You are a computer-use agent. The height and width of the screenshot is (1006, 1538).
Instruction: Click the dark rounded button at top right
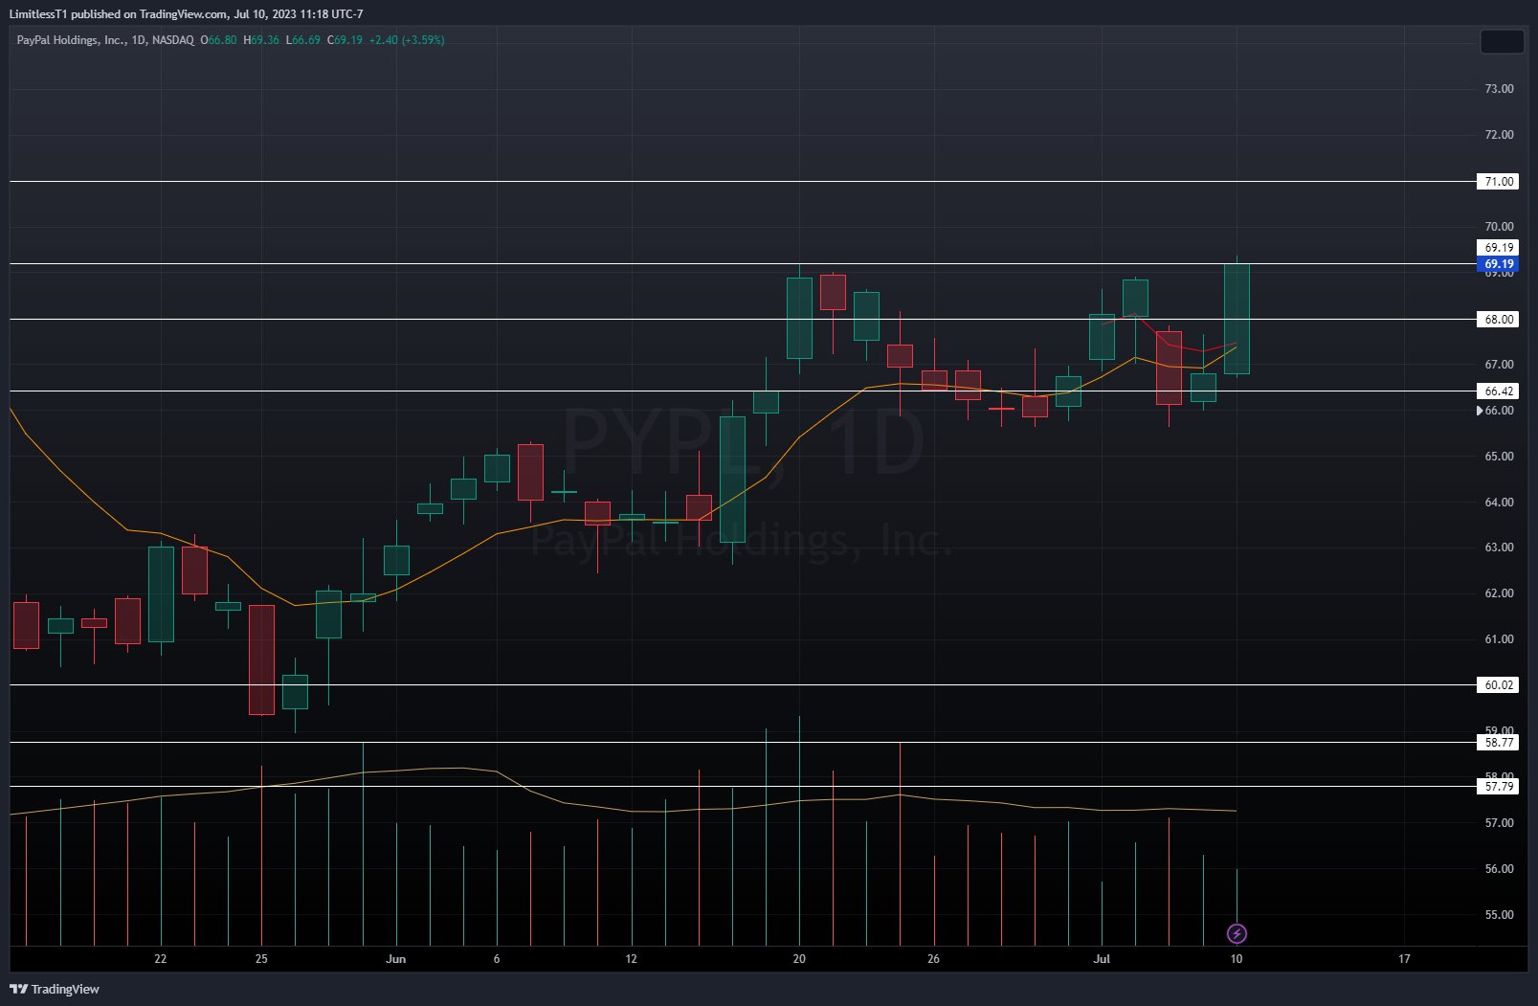(1503, 41)
